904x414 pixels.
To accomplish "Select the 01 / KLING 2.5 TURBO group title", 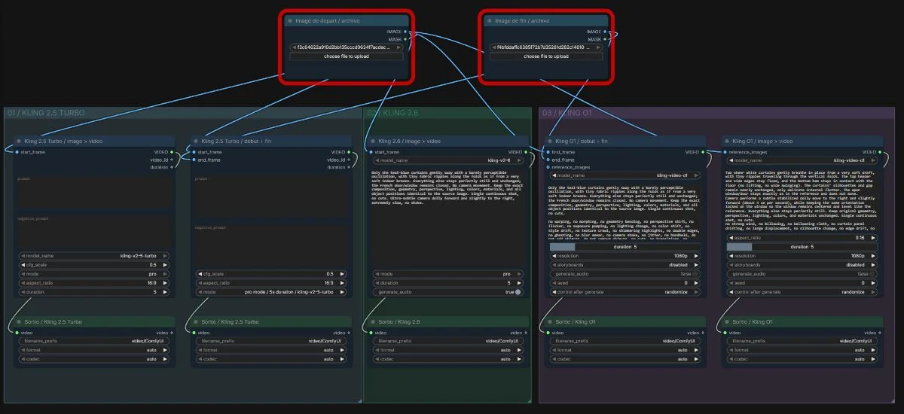I will tap(46, 113).
